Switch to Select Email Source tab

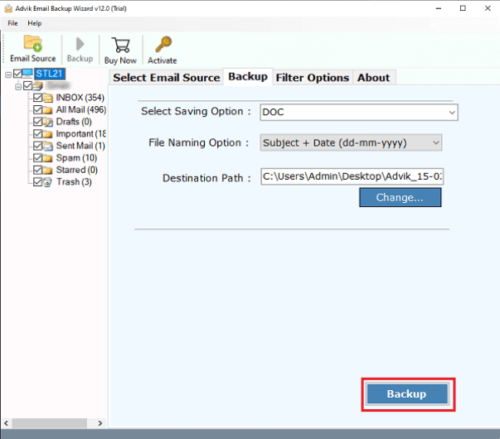coord(166,78)
